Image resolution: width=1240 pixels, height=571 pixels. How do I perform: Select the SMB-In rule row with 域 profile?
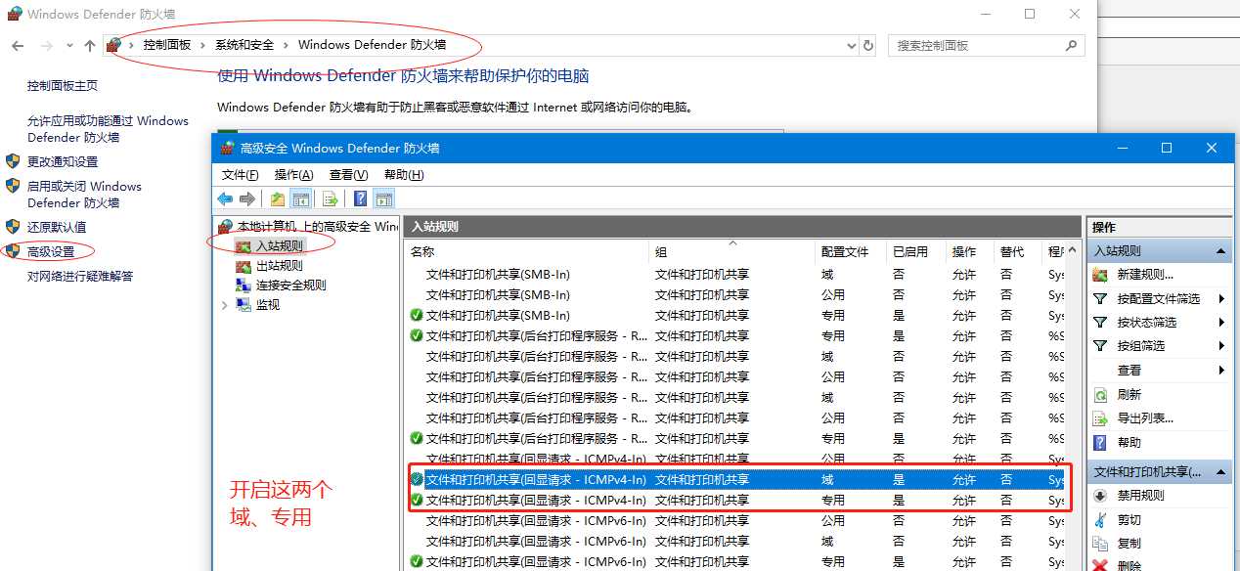(x=735, y=275)
